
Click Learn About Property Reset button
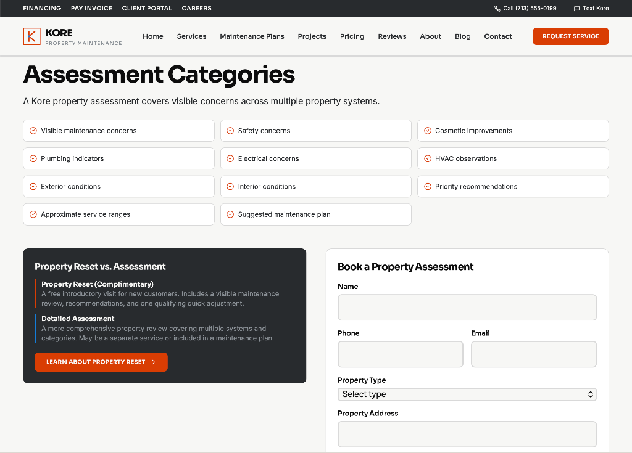pos(101,362)
